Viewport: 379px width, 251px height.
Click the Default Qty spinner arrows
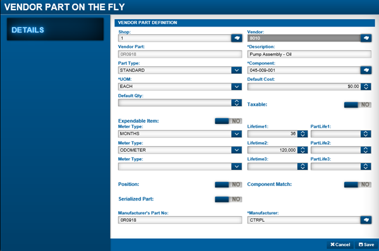point(237,102)
